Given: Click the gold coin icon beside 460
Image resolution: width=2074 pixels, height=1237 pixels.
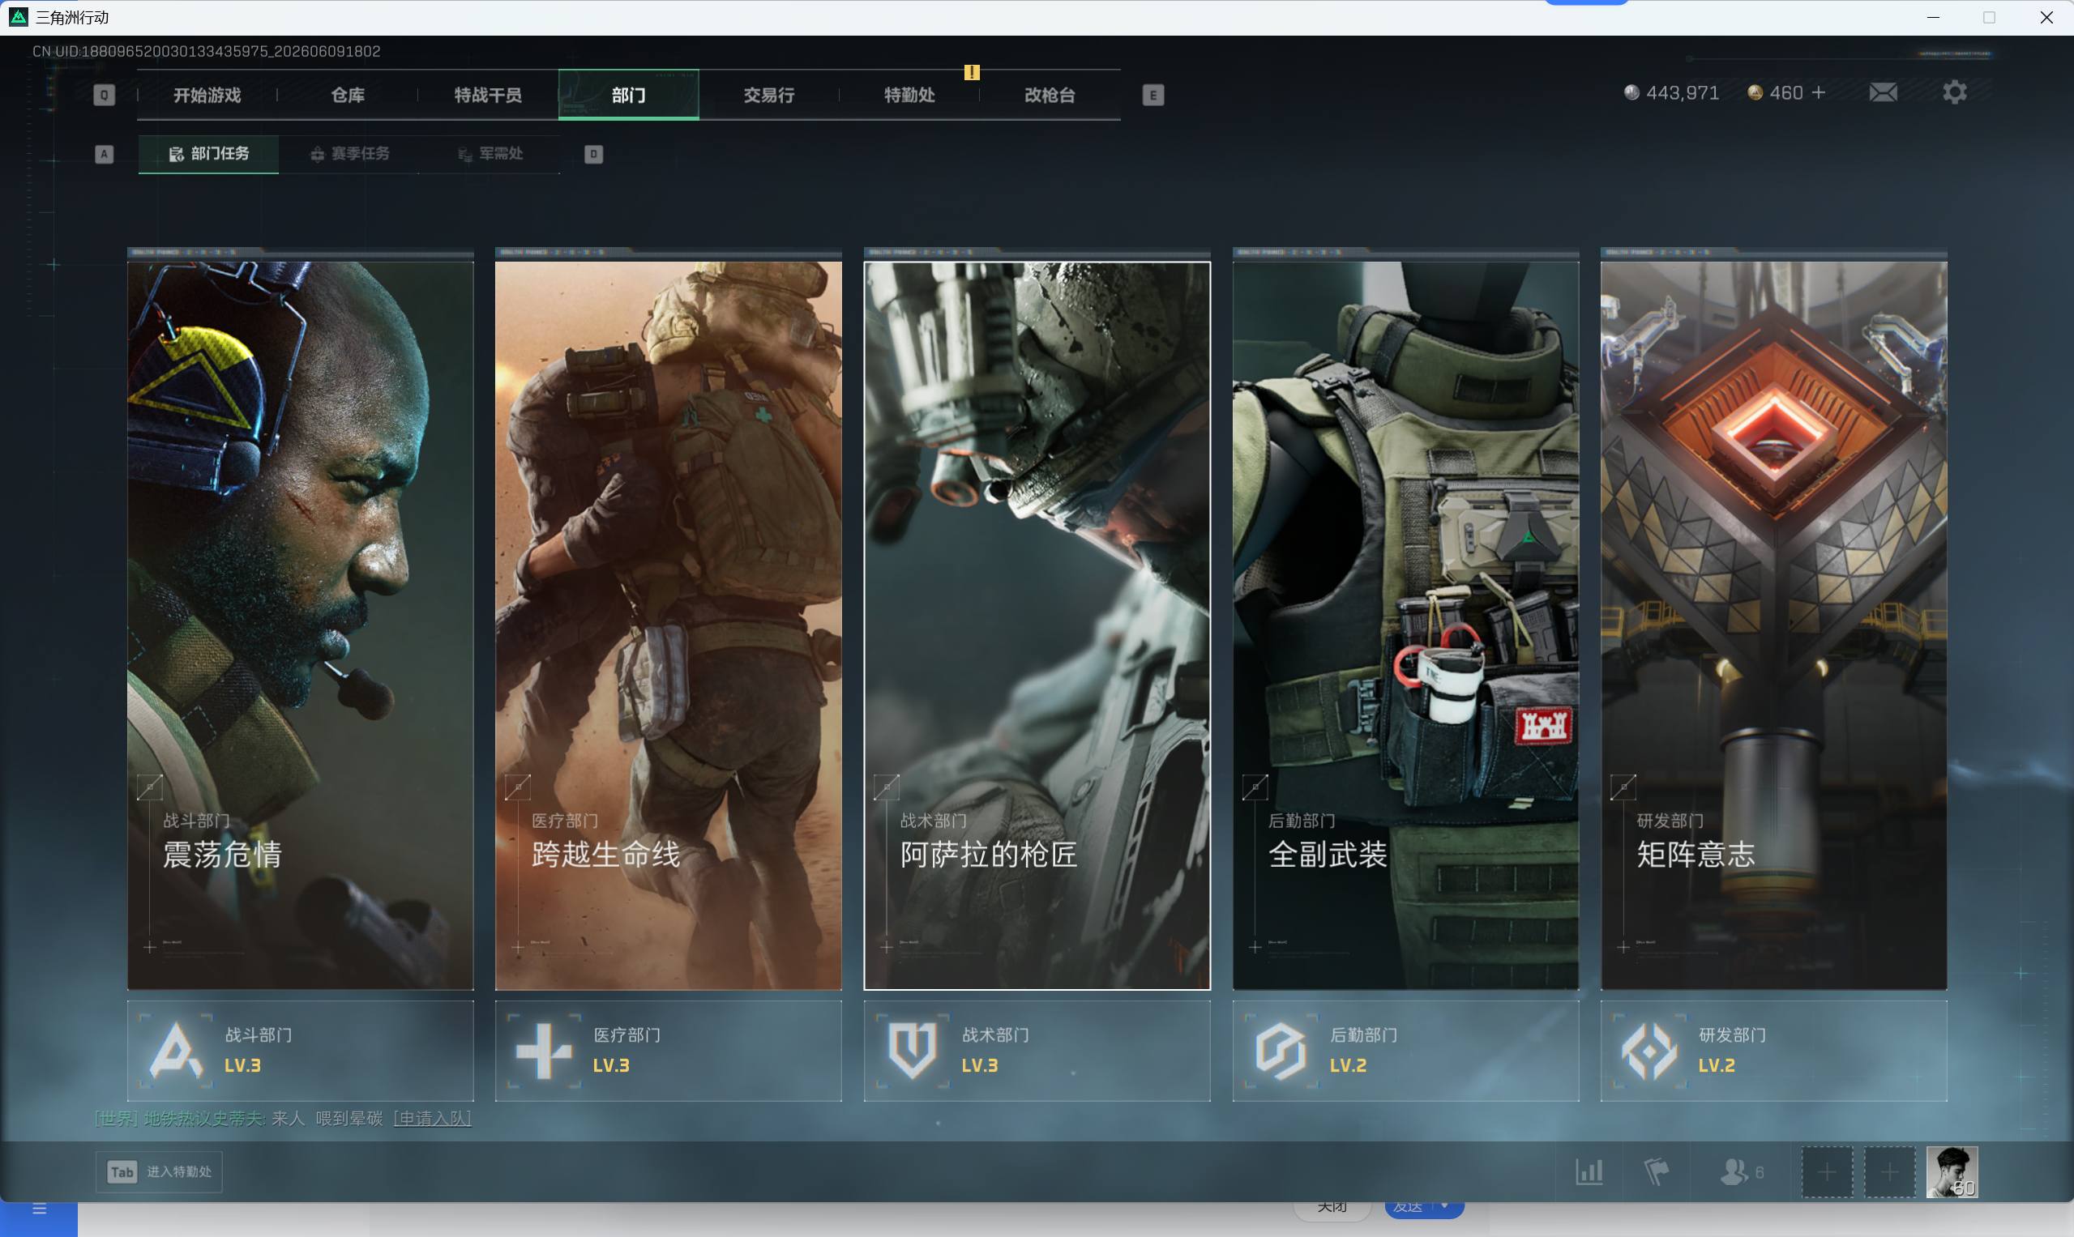Looking at the screenshot, I should point(1755,92).
